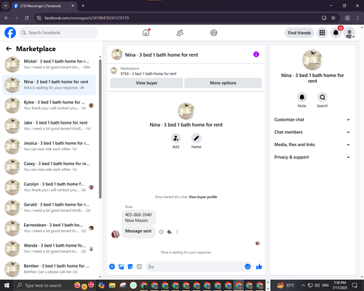Open Casey conversation in list
Screen dimensions: 364x291
coord(49,167)
